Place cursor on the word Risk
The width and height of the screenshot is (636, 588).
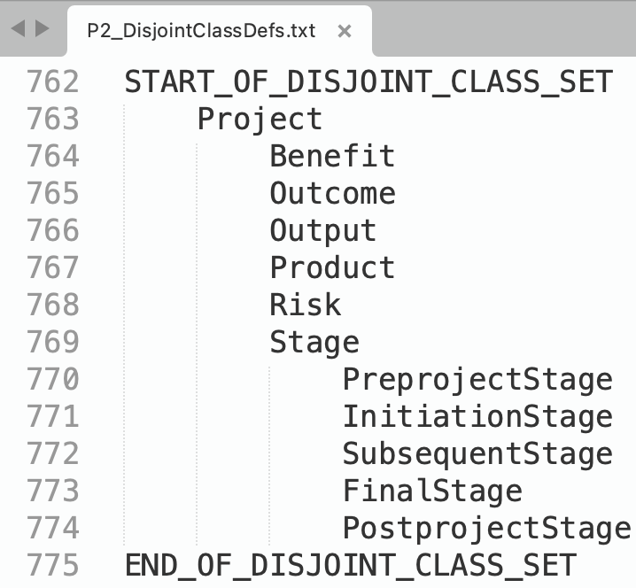pyautogui.click(x=306, y=305)
